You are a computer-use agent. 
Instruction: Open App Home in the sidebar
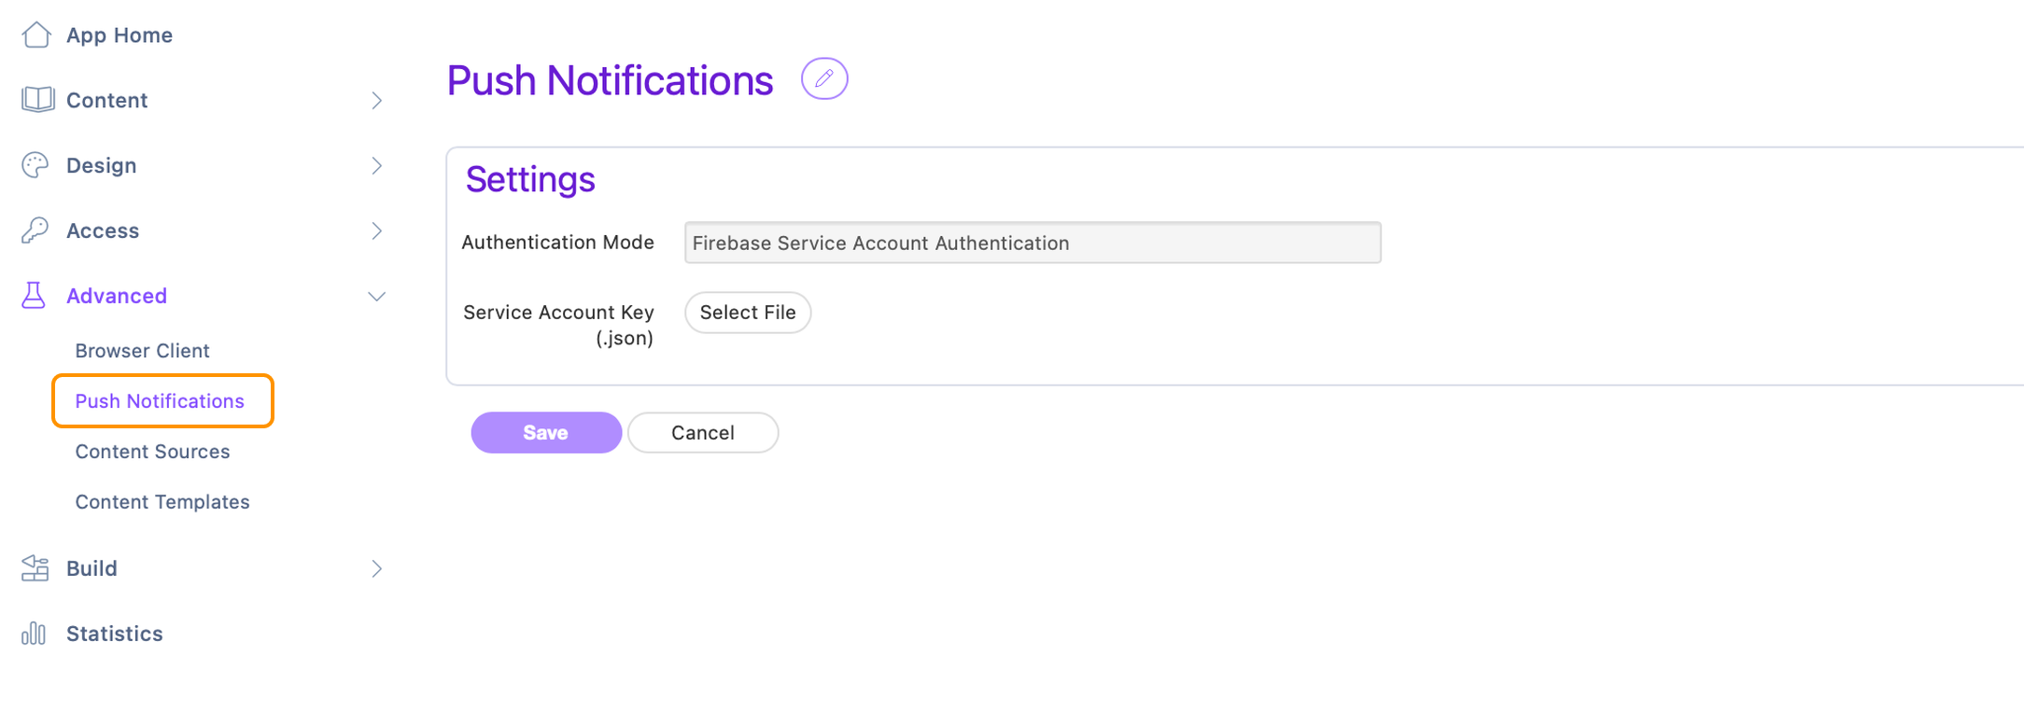(119, 35)
